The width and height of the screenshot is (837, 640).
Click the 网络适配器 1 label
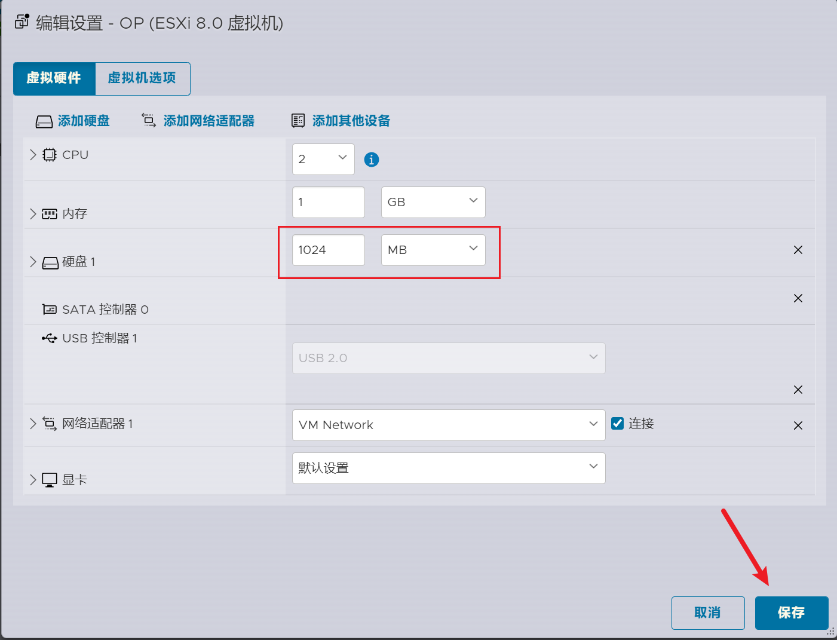[97, 424]
